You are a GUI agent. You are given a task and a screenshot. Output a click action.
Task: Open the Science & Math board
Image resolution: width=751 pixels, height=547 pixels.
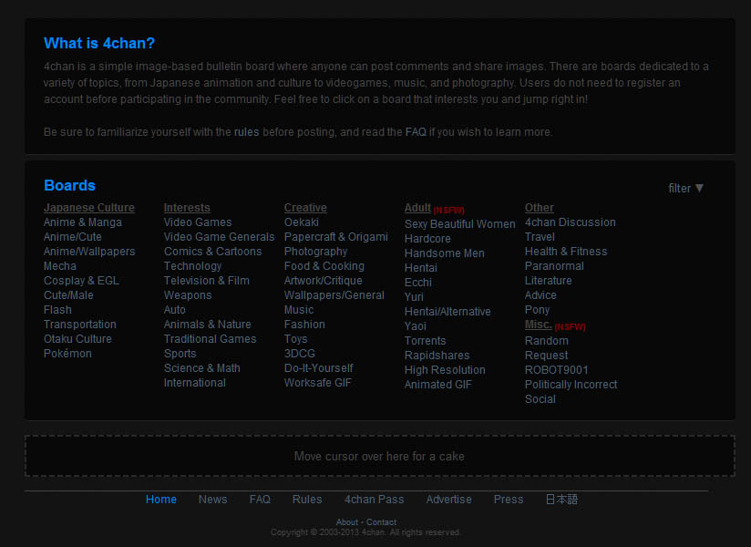[201, 368]
